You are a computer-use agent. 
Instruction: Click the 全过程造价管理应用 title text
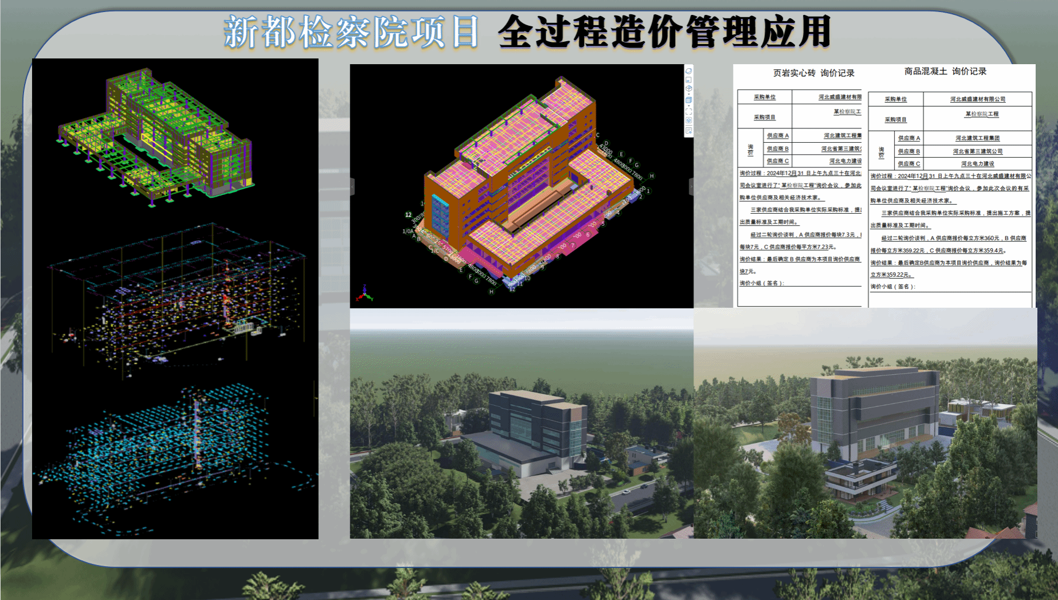pos(665,32)
